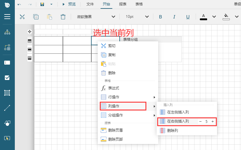Select the text box tool in sidebar

[7, 62]
